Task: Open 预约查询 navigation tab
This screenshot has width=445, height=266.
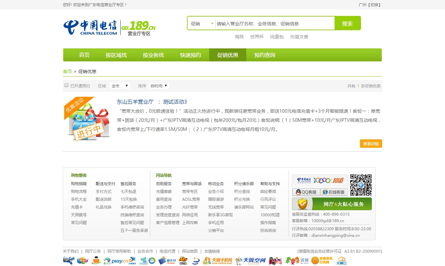Action: click(265, 55)
